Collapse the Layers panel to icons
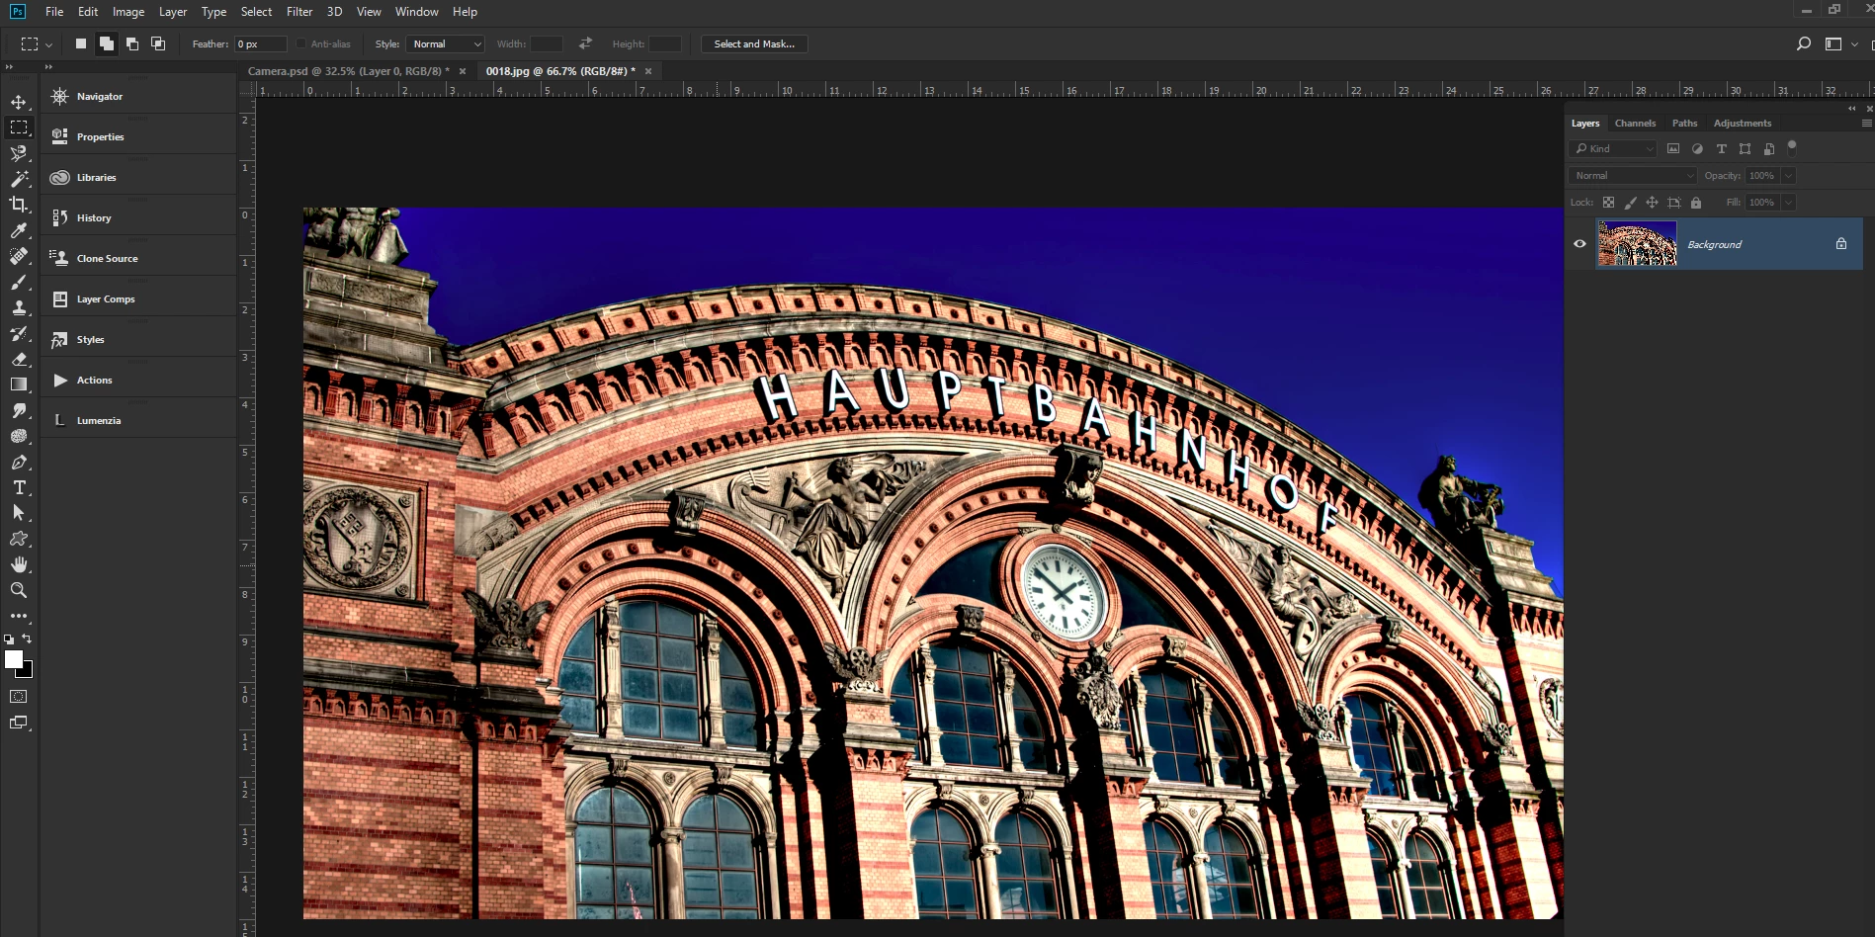 pyautogui.click(x=1851, y=109)
